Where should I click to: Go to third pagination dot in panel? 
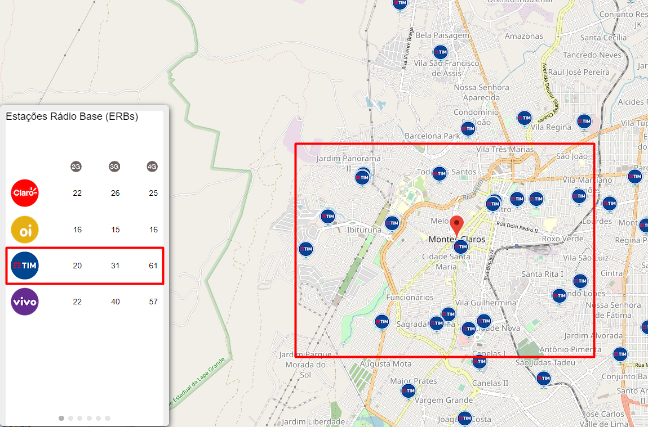pos(80,418)
